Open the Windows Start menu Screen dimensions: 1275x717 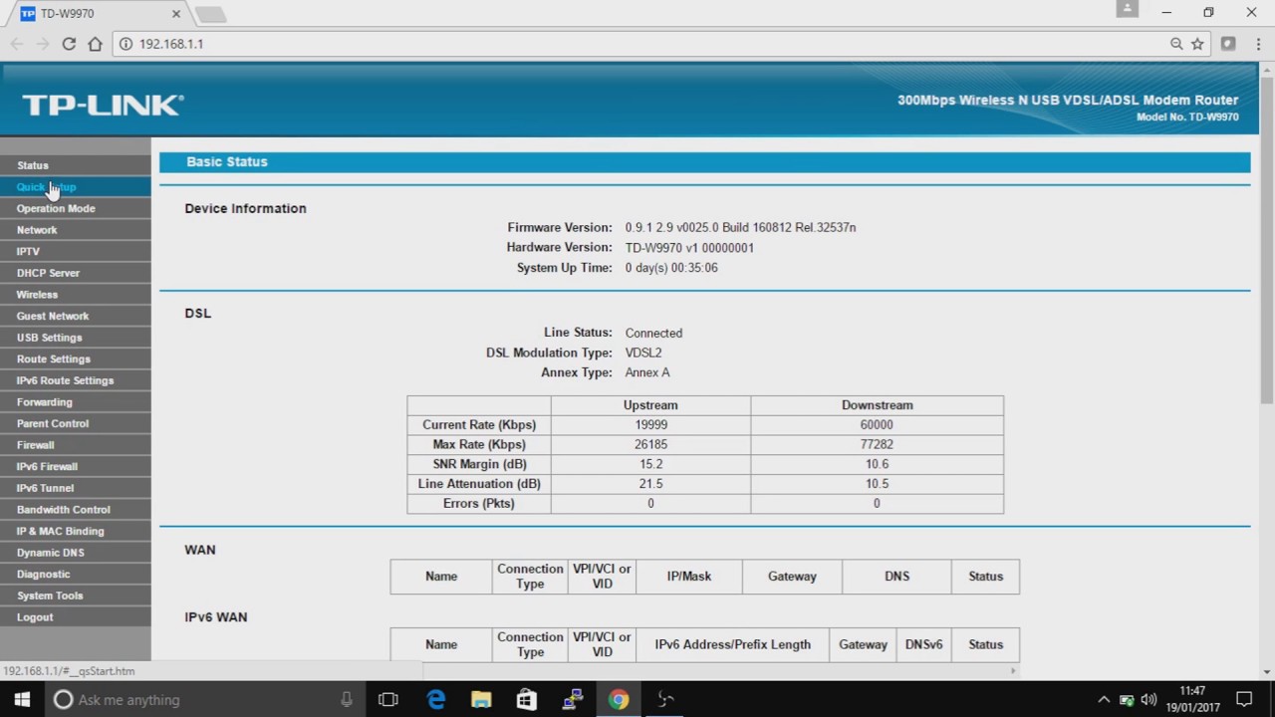(22, 699)
